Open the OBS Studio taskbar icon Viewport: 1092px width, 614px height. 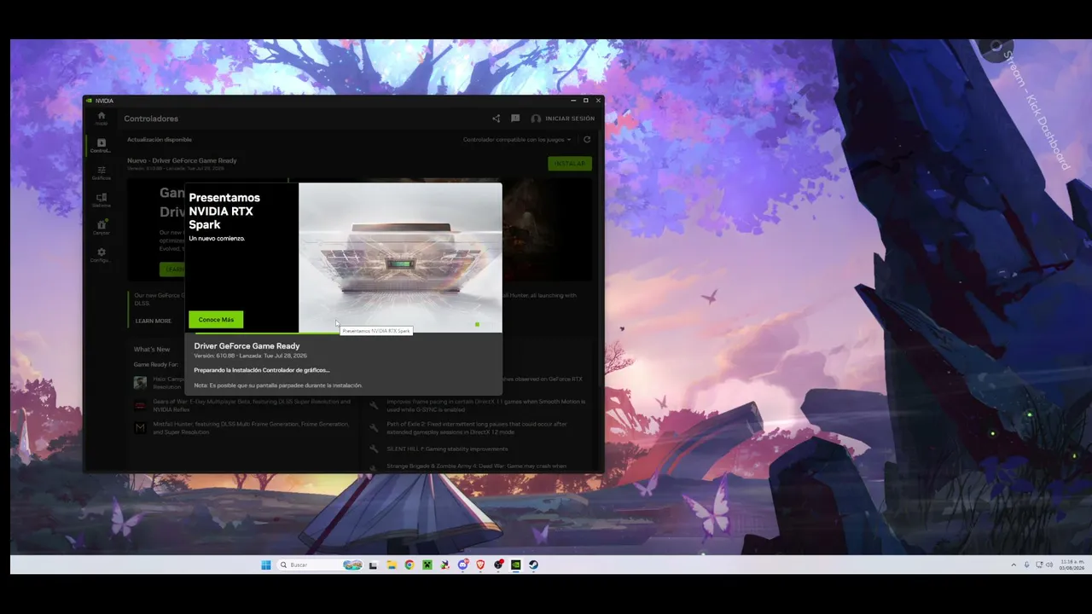pyautogui.click(x=499, y=565)
